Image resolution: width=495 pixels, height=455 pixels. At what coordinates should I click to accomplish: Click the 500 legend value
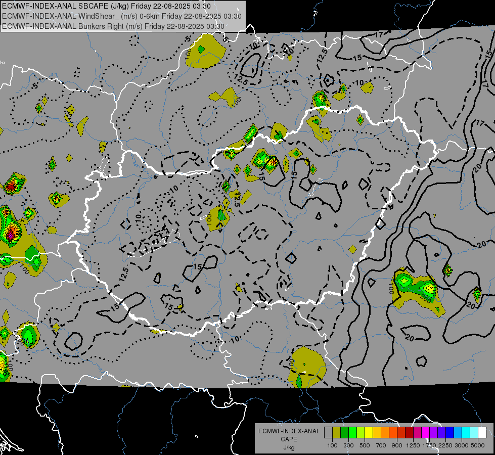click(365, 445)
